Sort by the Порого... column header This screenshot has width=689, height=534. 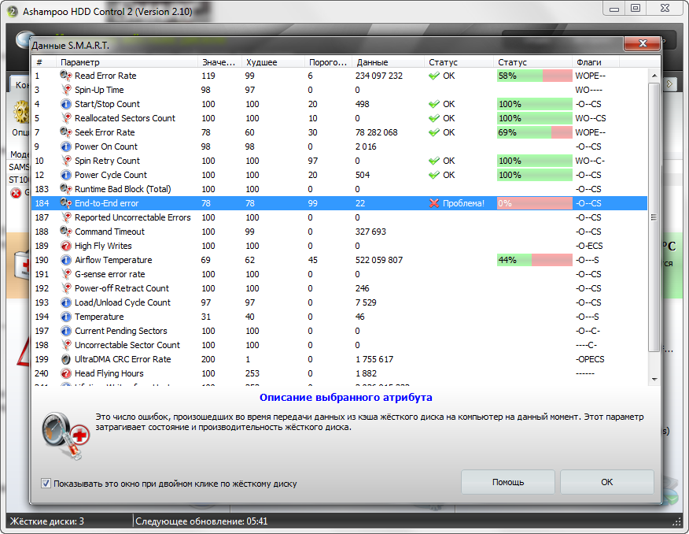tap(328, 62)
